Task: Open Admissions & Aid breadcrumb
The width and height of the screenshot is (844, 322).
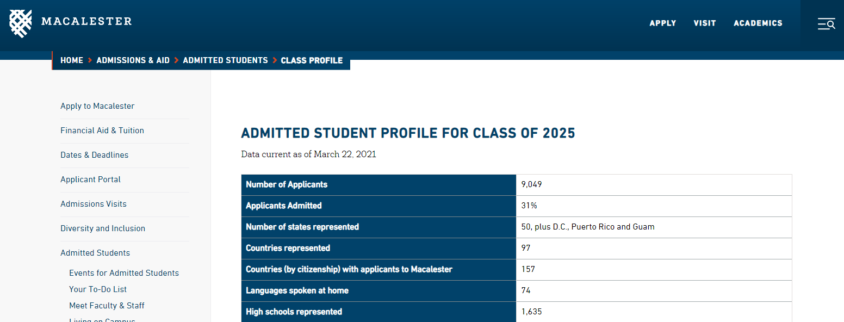Action: coord(133,60)
